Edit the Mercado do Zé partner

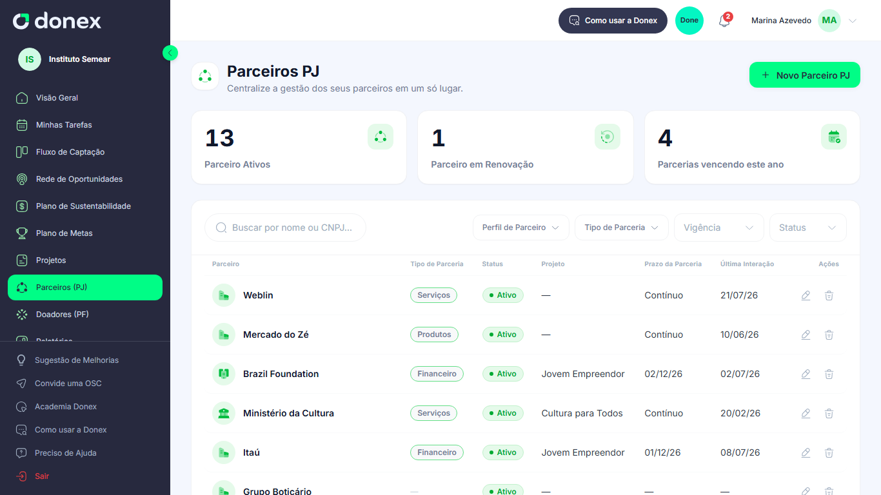806,335
